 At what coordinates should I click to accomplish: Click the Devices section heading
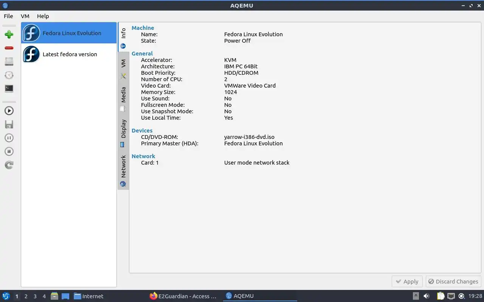(x=142, y=131)
